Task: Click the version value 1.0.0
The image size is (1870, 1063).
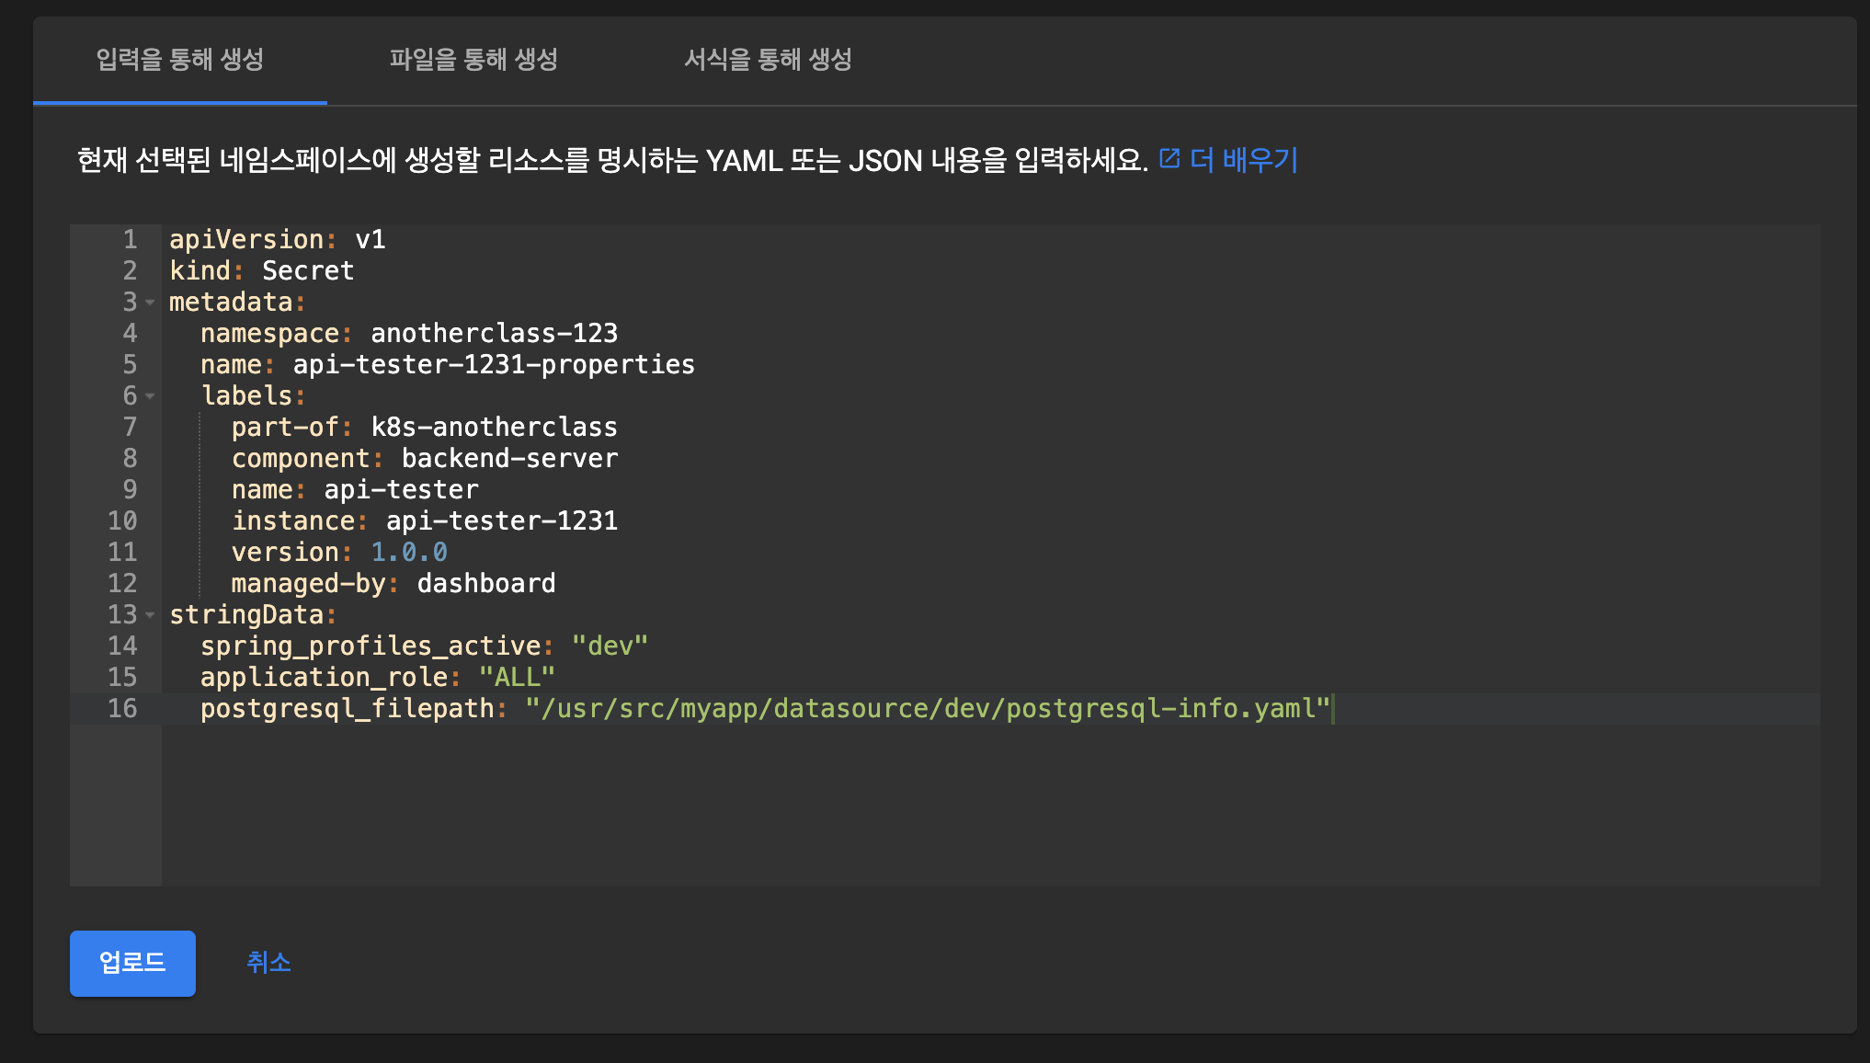Action: point(408,553)
